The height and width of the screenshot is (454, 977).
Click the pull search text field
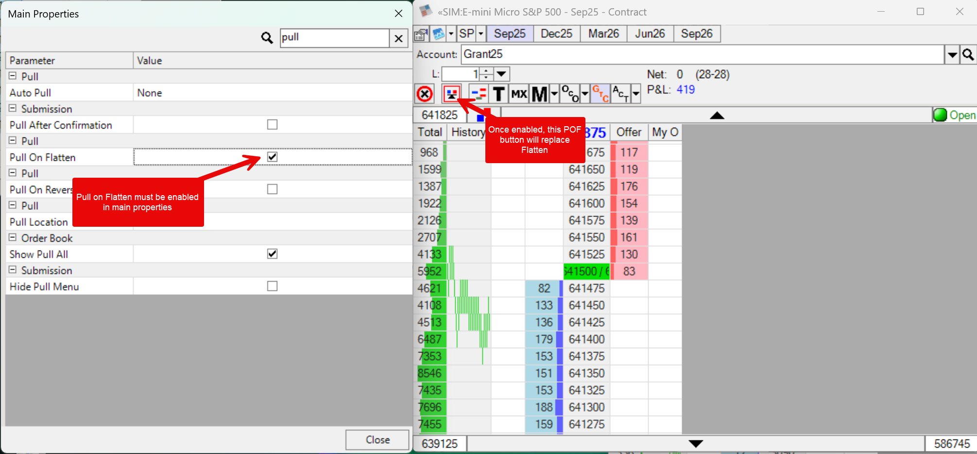334,38
